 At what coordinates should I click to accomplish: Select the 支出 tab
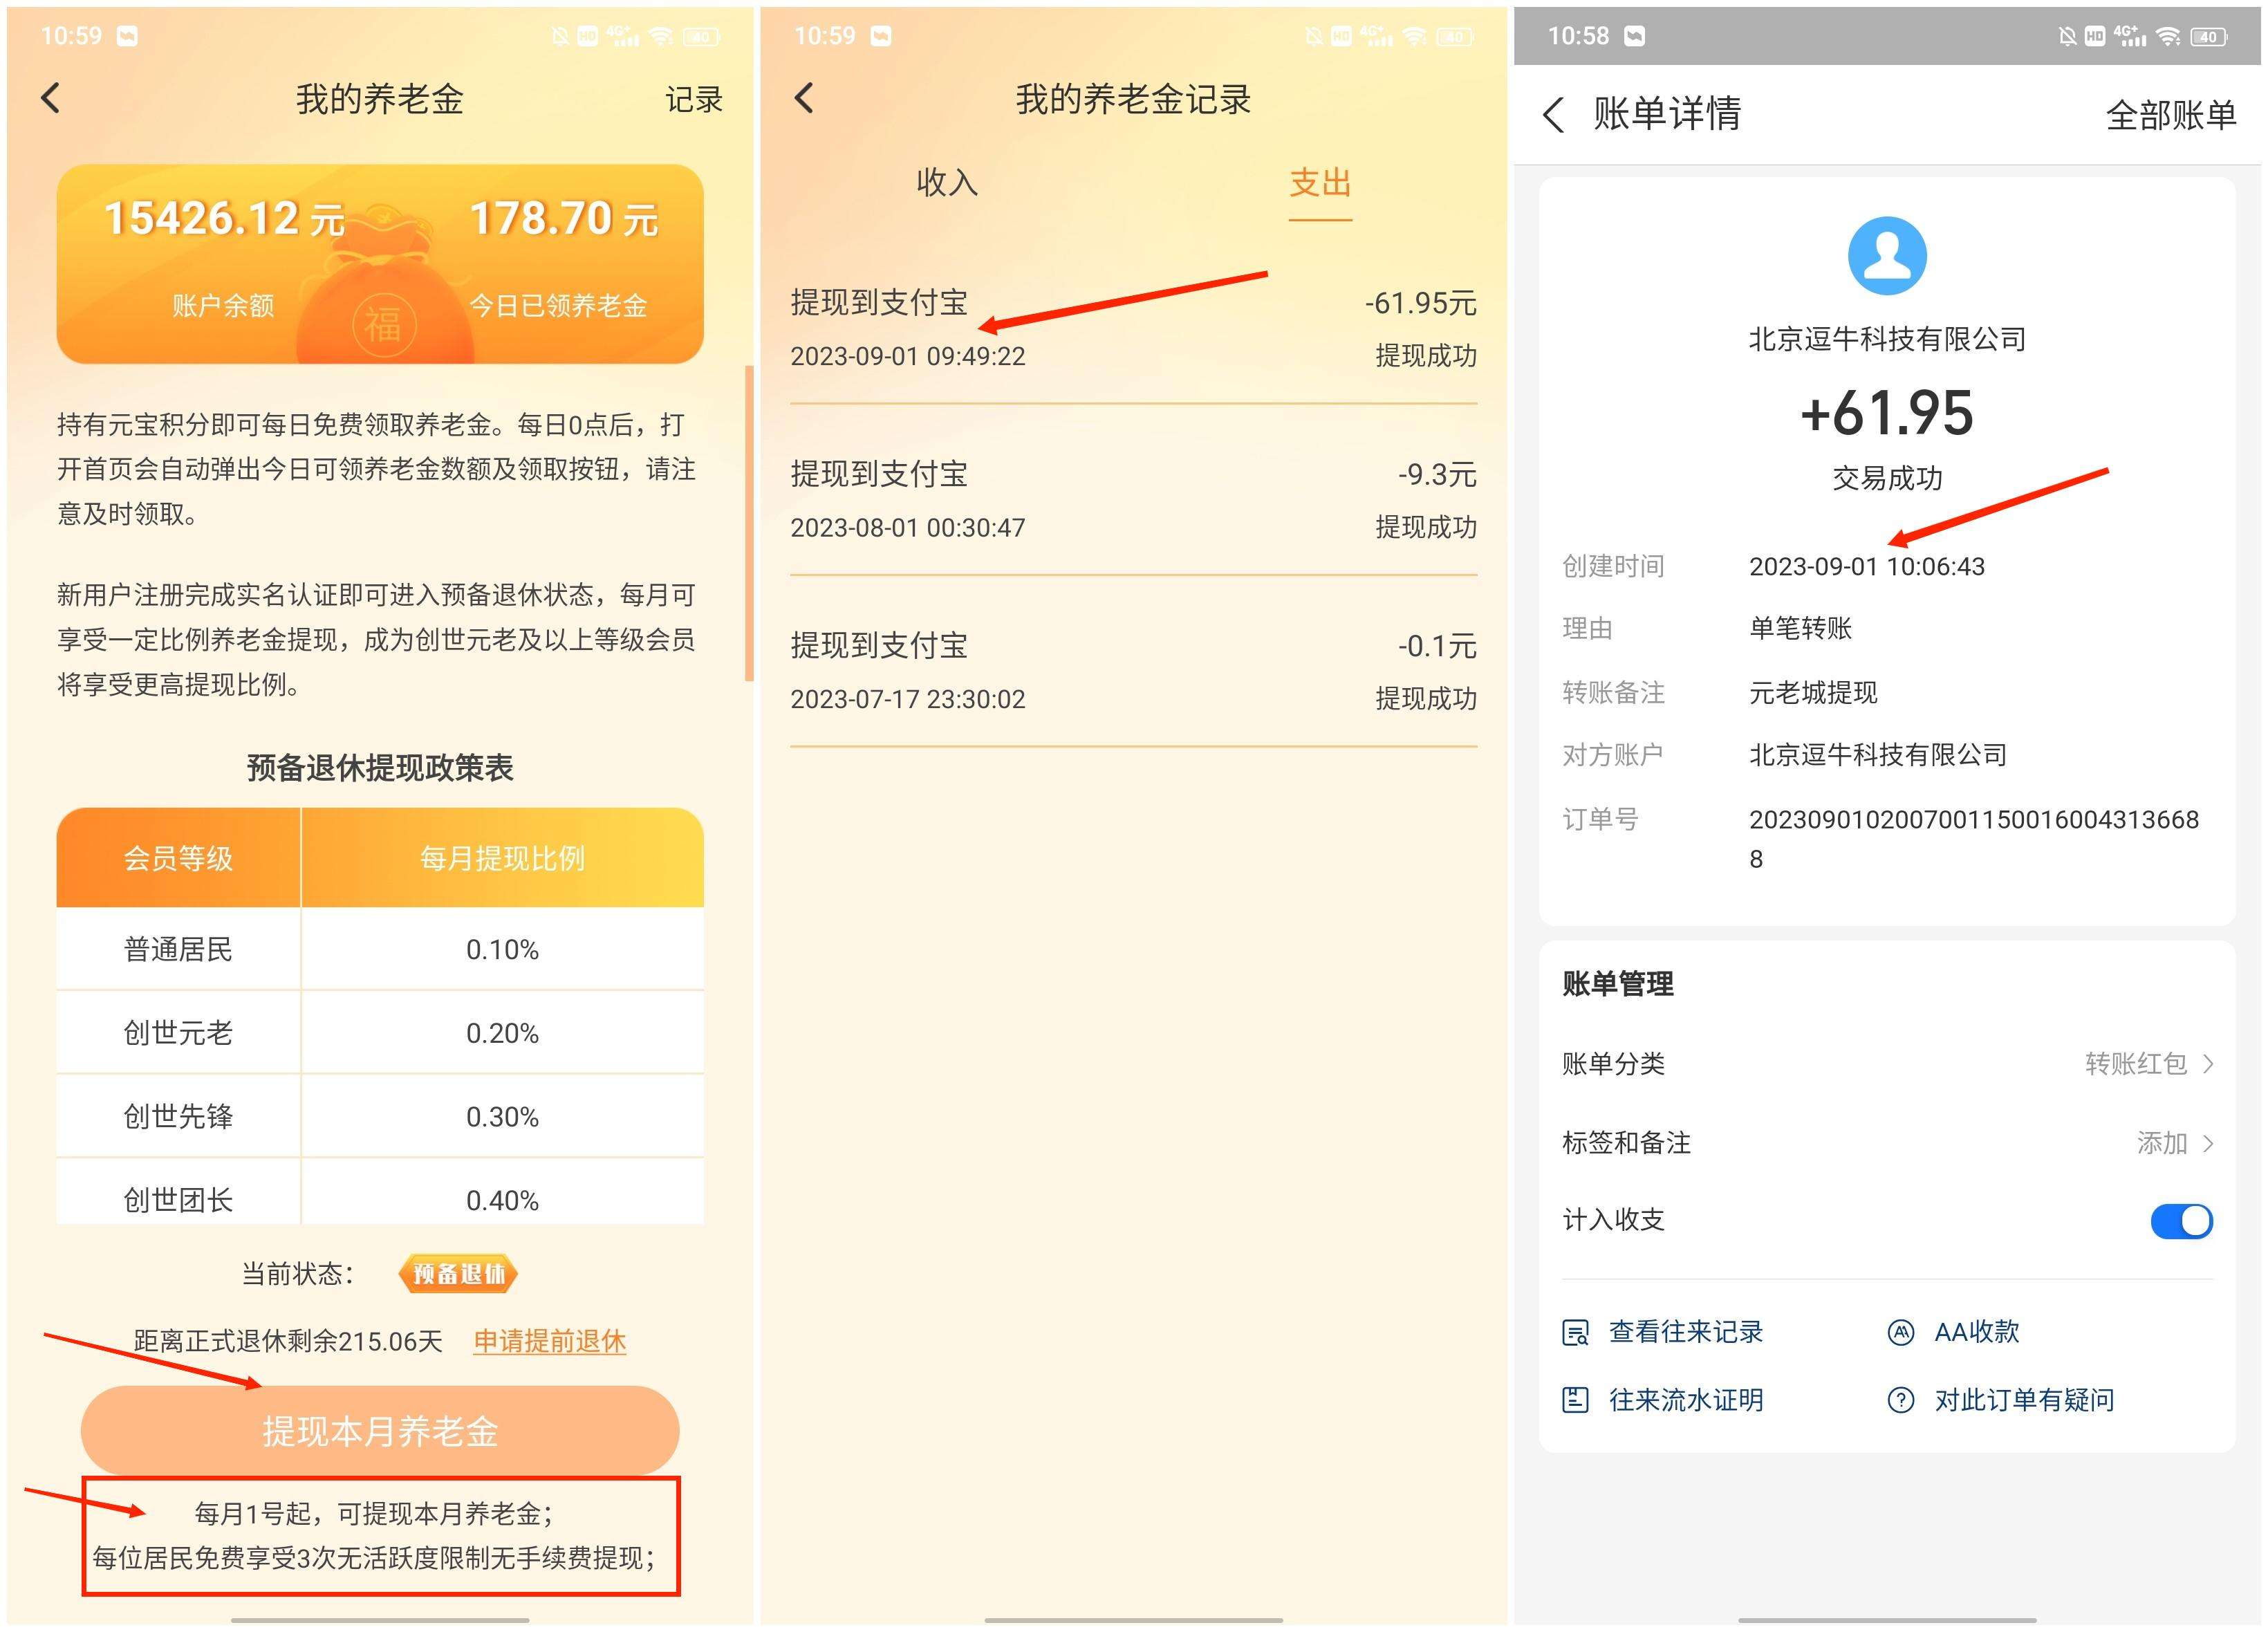[x=1319, y=183]
